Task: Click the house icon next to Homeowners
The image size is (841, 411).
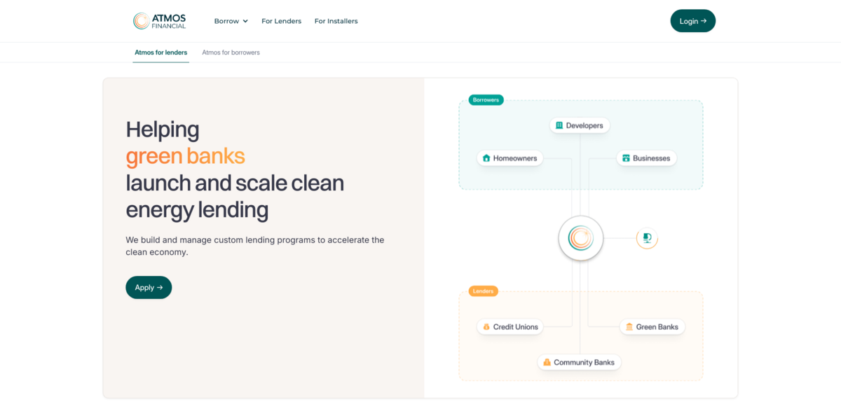Action: click(x=486, y=158)
